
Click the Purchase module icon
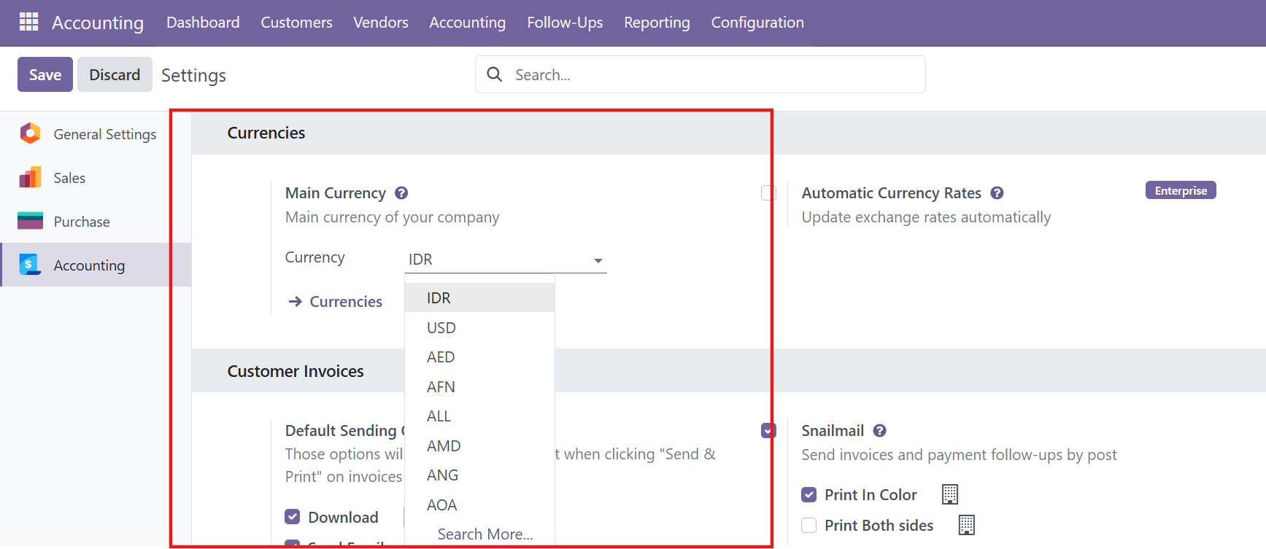click(30, 221)
